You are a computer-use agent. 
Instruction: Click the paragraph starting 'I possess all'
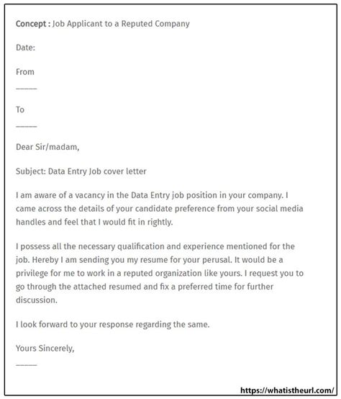pyautogui.click(x=160, y=273)
